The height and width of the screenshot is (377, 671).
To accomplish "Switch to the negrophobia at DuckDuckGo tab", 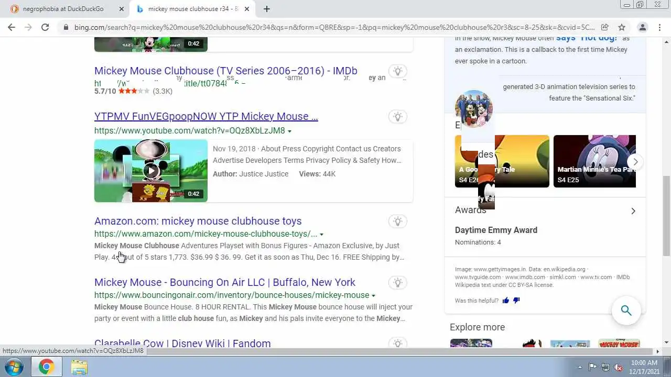I will coord(63,9).
